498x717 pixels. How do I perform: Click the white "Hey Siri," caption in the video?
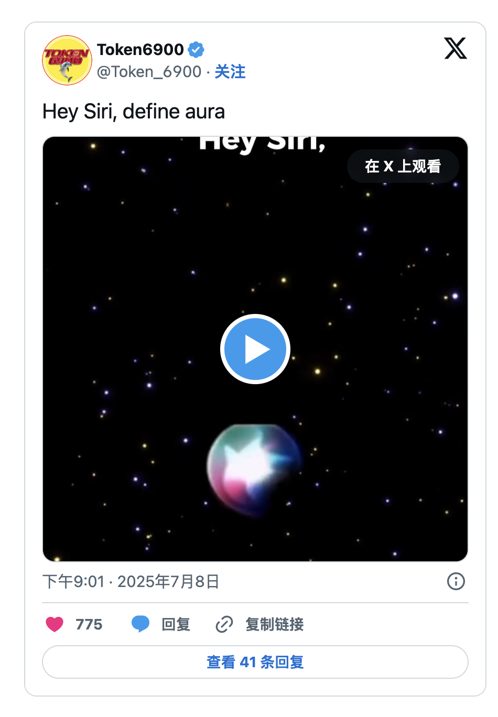[262, 143]
